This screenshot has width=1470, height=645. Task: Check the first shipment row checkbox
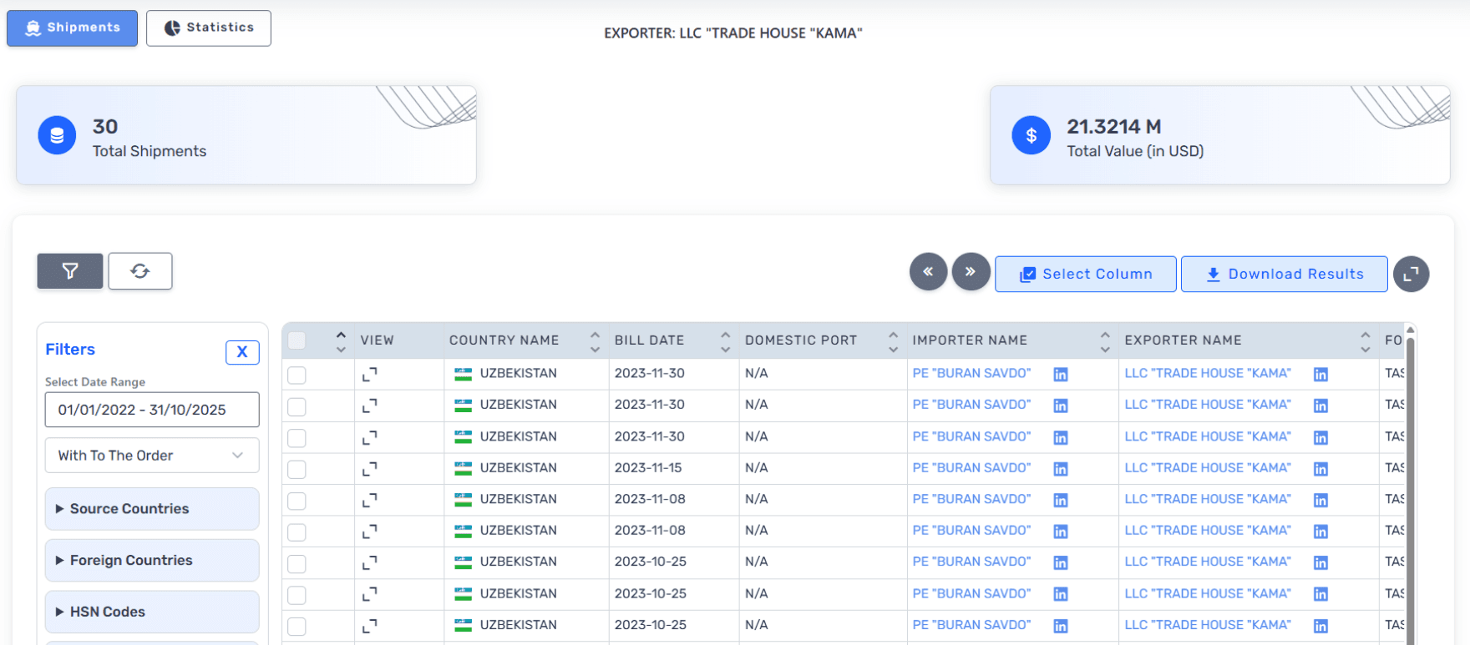(x=297, y=375)
